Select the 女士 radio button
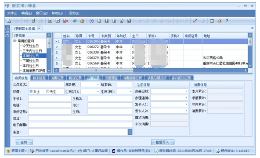This screenshot has width=260, height=158. 31,91
